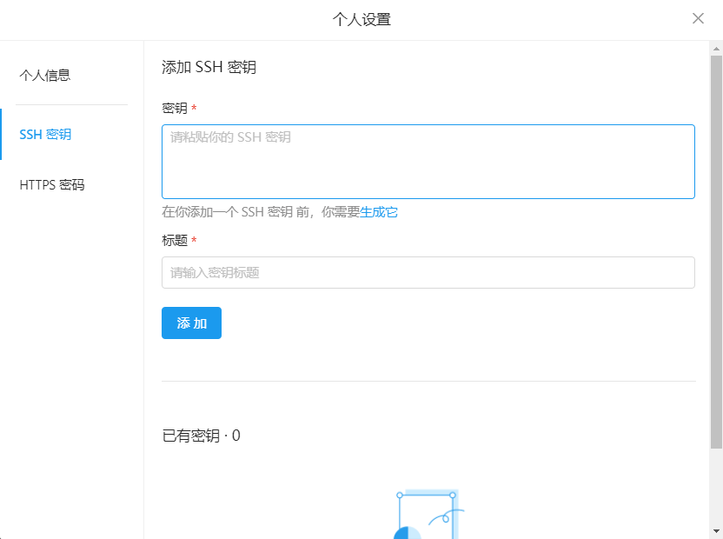Open the 个人信息 tab
The width and height of the screenshot is (723, 539).
click(45, 76)
